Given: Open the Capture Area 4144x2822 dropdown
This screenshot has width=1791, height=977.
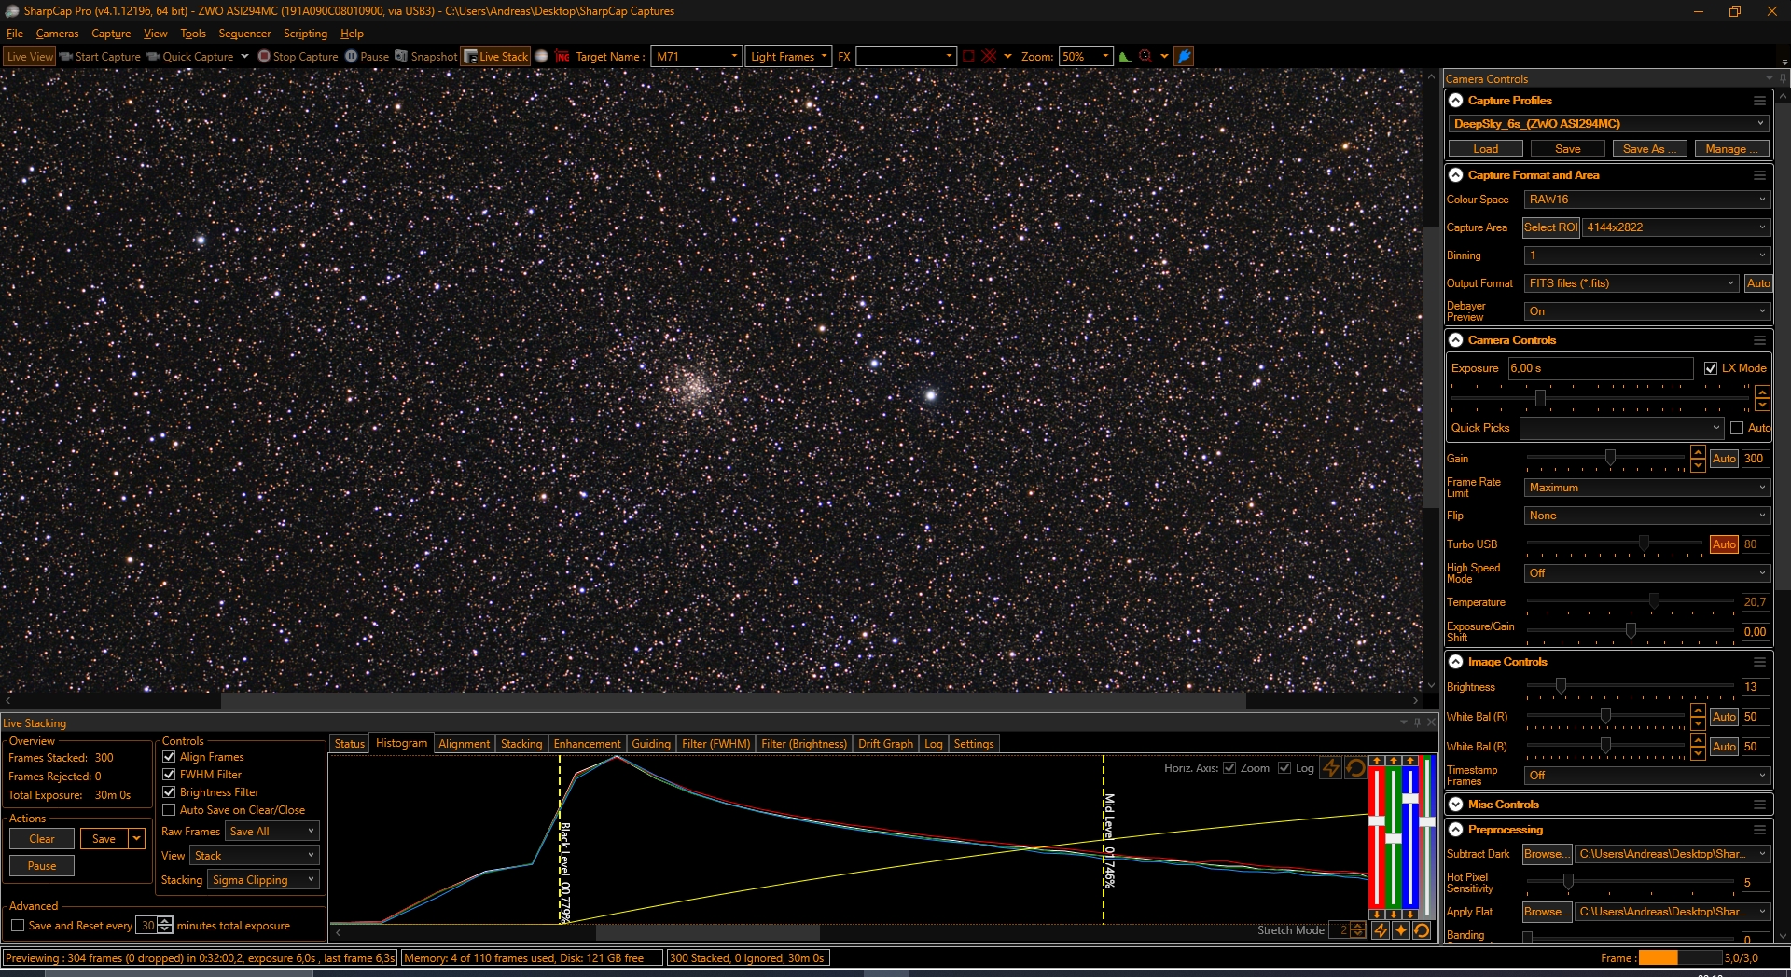Looking at the screenshot, I should [1675, 227].
